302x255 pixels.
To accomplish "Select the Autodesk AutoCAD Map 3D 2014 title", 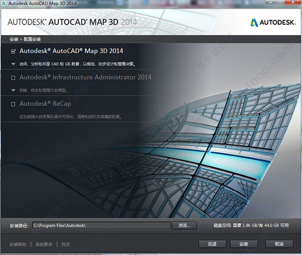I will click(x=71, y=51).
